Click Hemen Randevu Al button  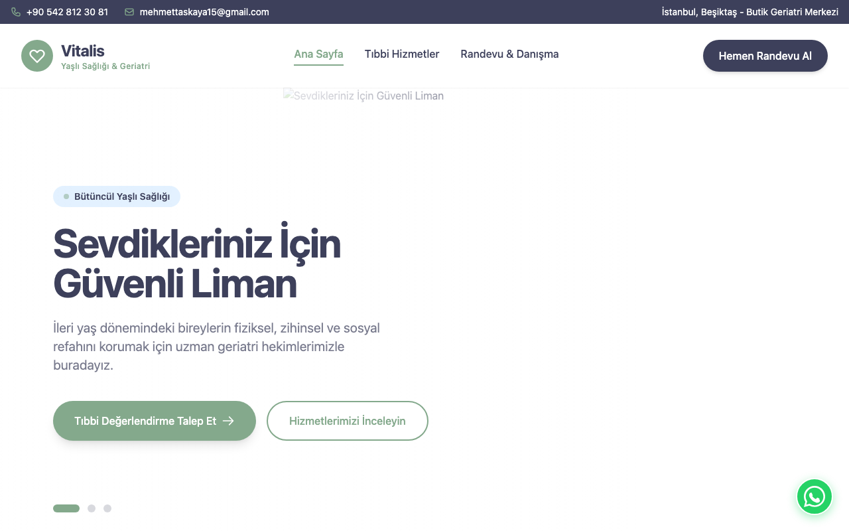click(x=765, y=56)
